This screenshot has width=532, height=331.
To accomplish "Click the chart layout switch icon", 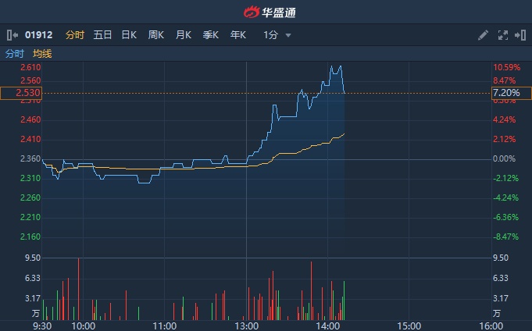I will [x=519, y=35].
